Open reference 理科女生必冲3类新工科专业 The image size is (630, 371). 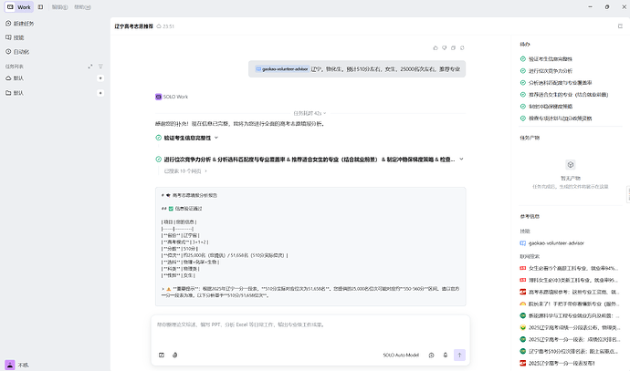(x=570, y=280)
